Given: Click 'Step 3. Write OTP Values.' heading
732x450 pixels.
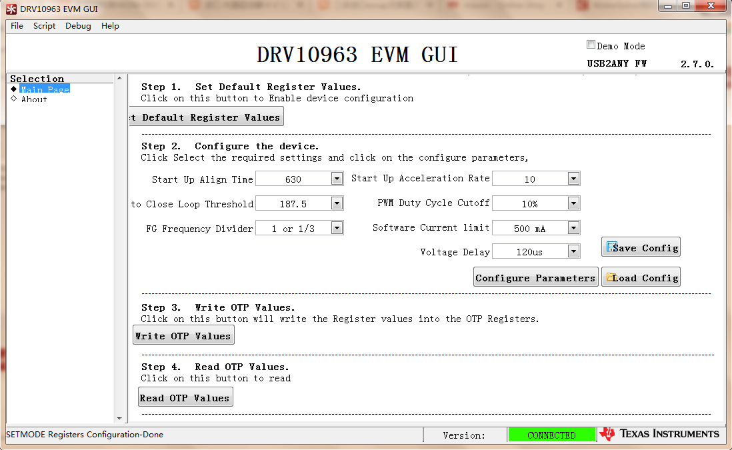Looking at the screenshot, I should tap(218, 307).
